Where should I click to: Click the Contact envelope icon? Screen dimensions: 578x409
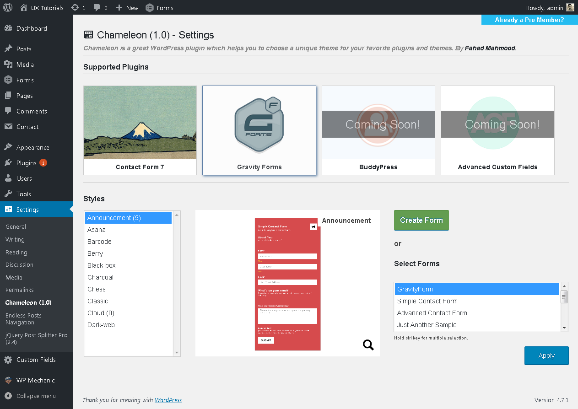click(x=8, y=127)
